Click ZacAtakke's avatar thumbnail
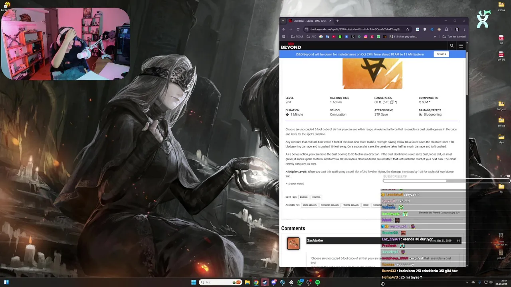The width and height of the screenshot is (511, 287). click(x=293, y=243)
